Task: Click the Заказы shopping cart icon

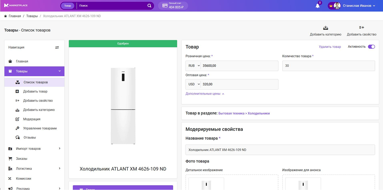Action: tap(10, 159)
